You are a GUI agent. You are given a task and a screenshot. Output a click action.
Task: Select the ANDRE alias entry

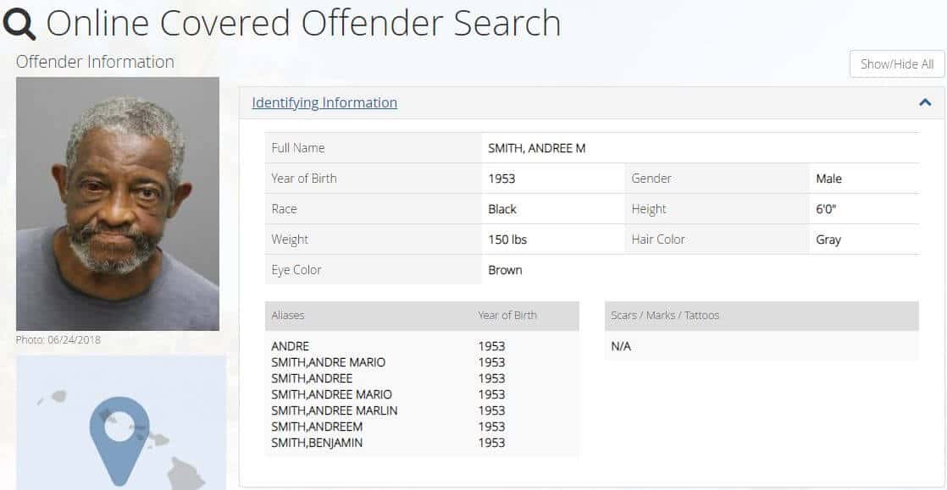coord(290,346)
